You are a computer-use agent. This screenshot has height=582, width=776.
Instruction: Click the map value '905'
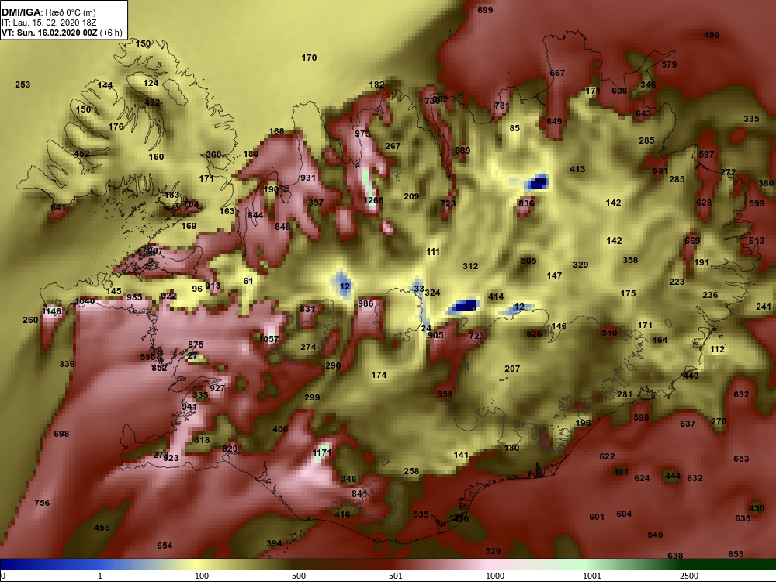point(435,335)
